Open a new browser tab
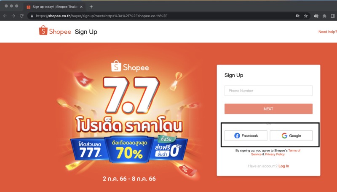Screen dimensions: 337x192 (91, 7)
